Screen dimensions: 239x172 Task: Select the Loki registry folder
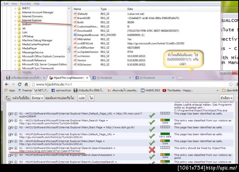pos(25,32)
